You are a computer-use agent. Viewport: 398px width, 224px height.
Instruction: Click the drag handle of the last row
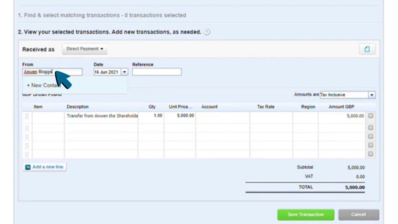tap(27, 153)
